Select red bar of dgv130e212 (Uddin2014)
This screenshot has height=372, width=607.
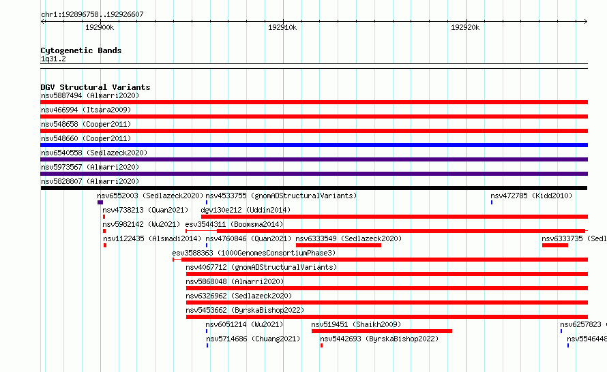394,217
